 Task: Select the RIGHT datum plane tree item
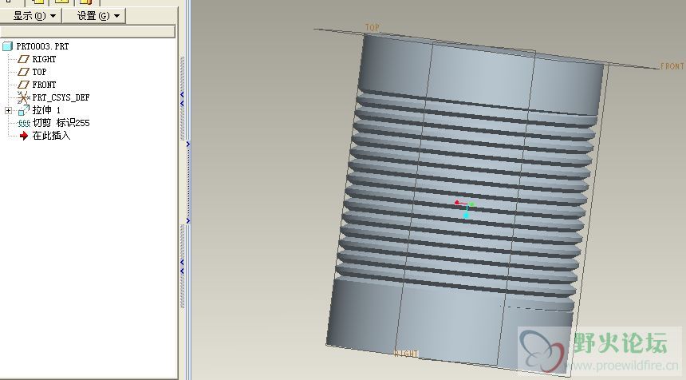(44, 59)
